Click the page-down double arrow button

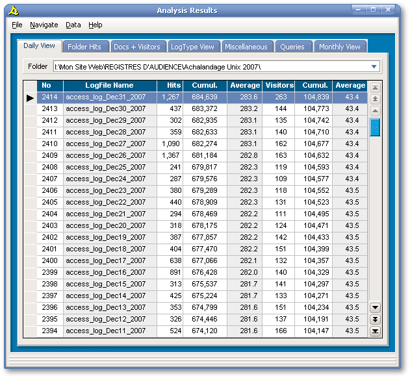pos(375,319)
